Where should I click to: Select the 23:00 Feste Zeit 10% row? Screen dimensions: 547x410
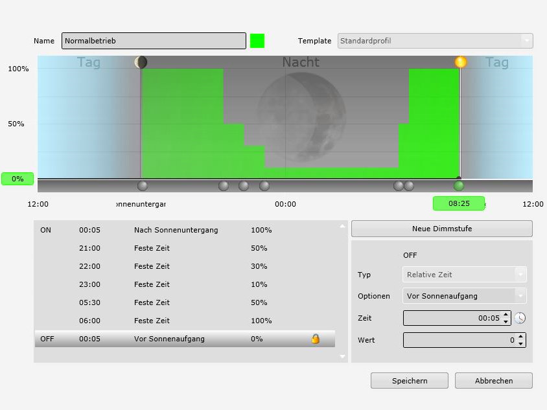[x=185, y=284]
